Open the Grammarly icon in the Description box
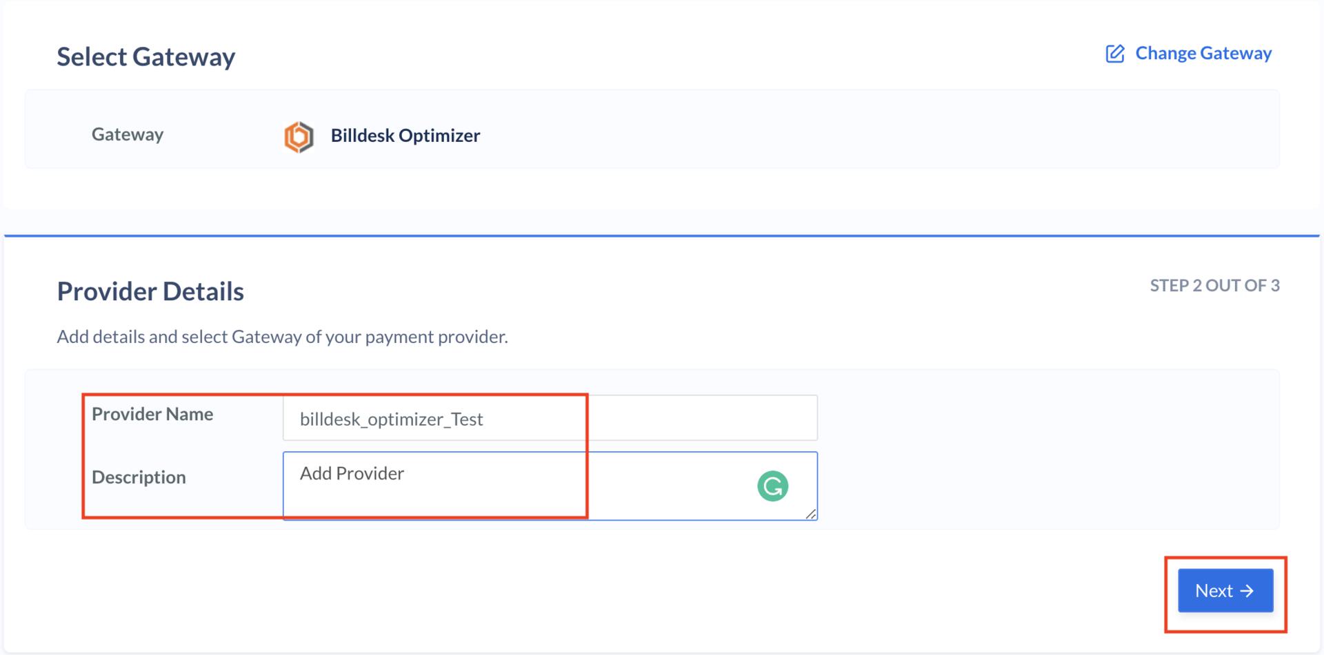 pos(774,486)
